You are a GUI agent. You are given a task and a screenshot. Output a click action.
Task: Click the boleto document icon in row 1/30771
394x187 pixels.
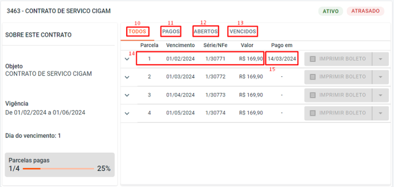point(313,59)
